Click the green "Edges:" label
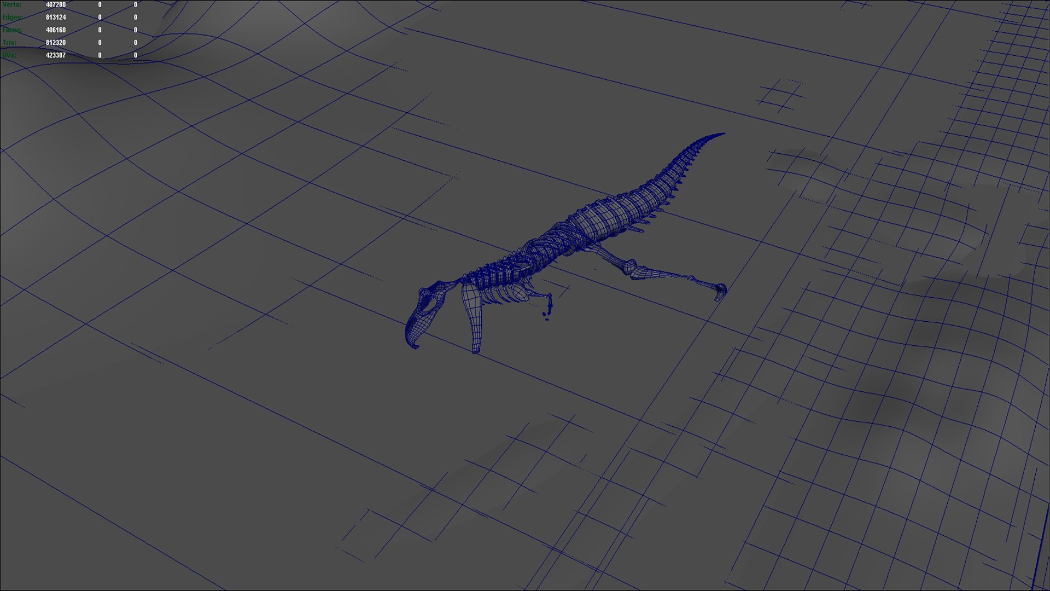The height and width of the screenshot is (591, 1050). (x=12, y=18)
